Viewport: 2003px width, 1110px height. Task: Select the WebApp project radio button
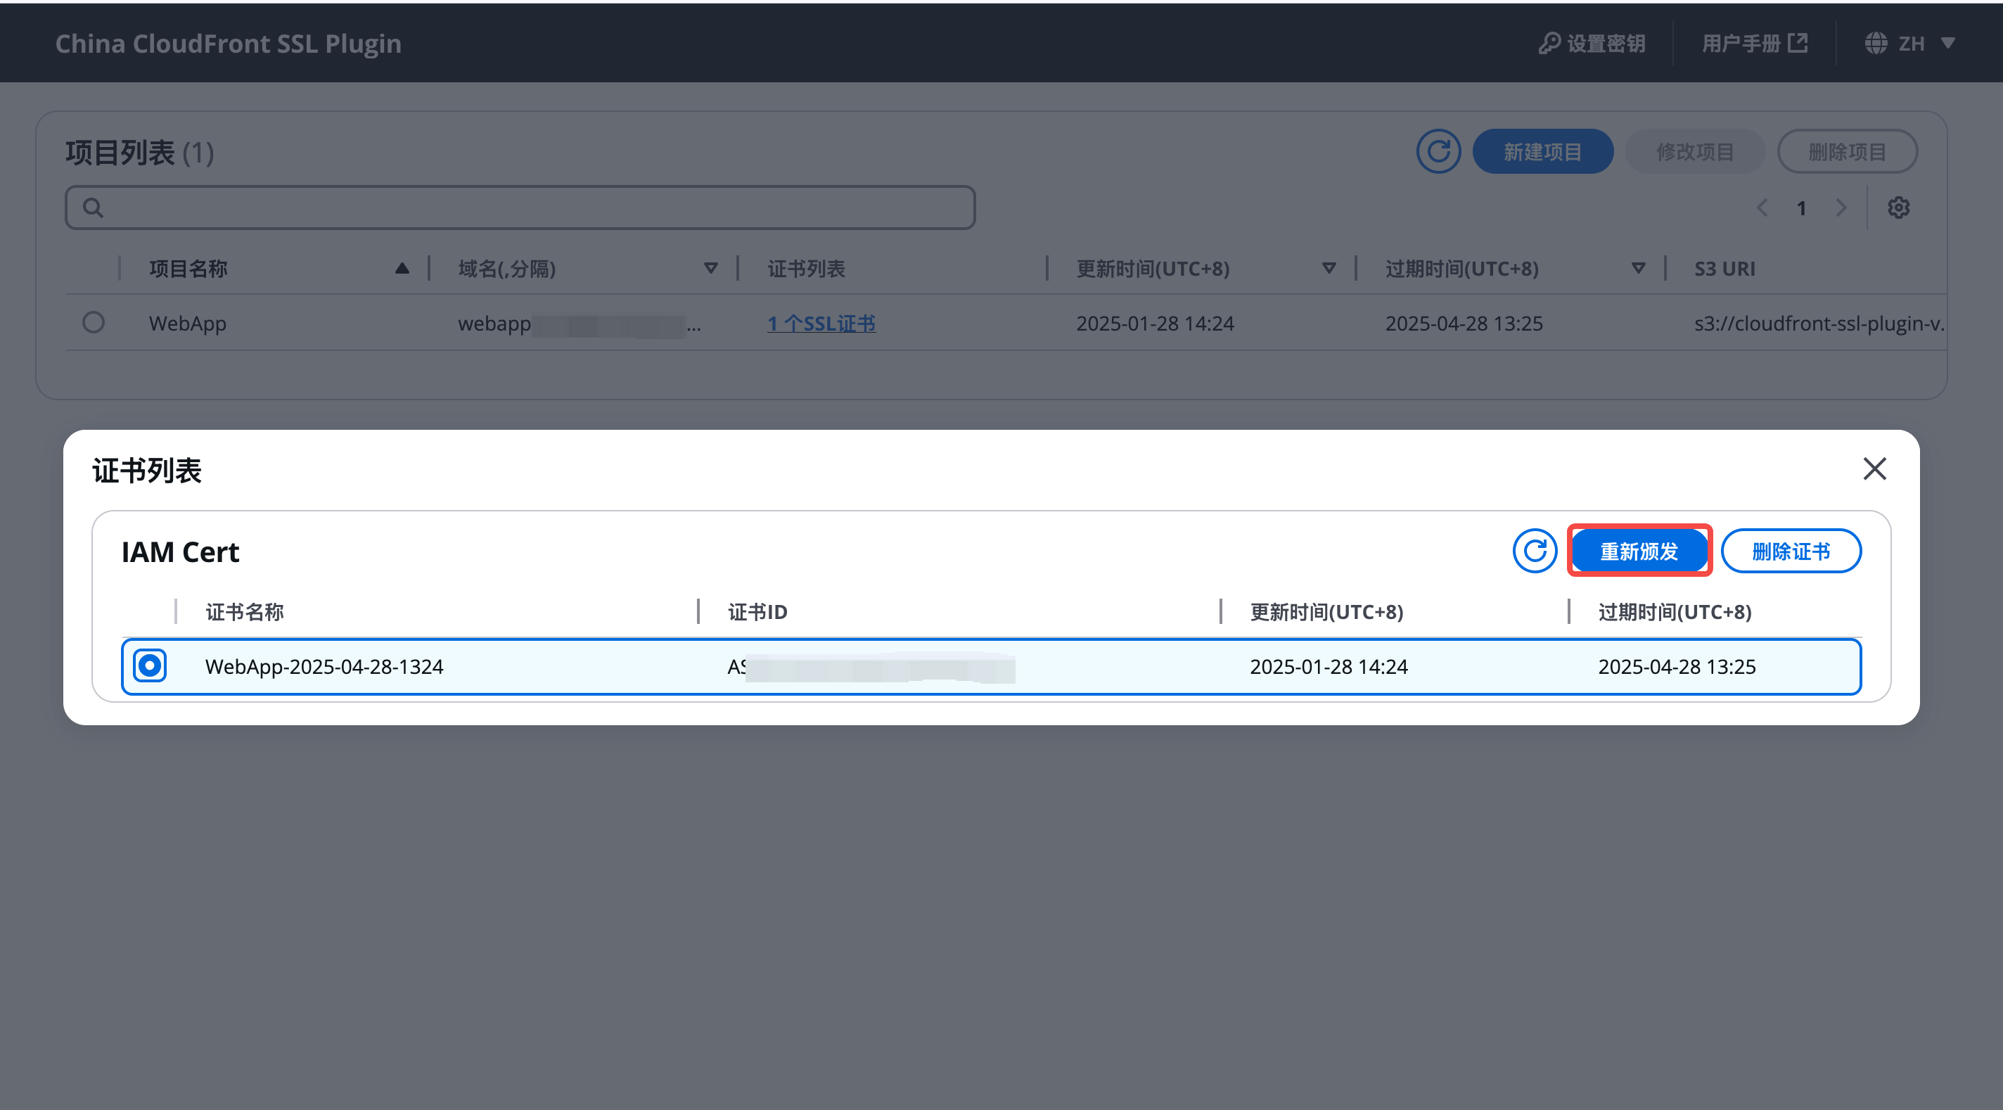[x=94, y=322]
